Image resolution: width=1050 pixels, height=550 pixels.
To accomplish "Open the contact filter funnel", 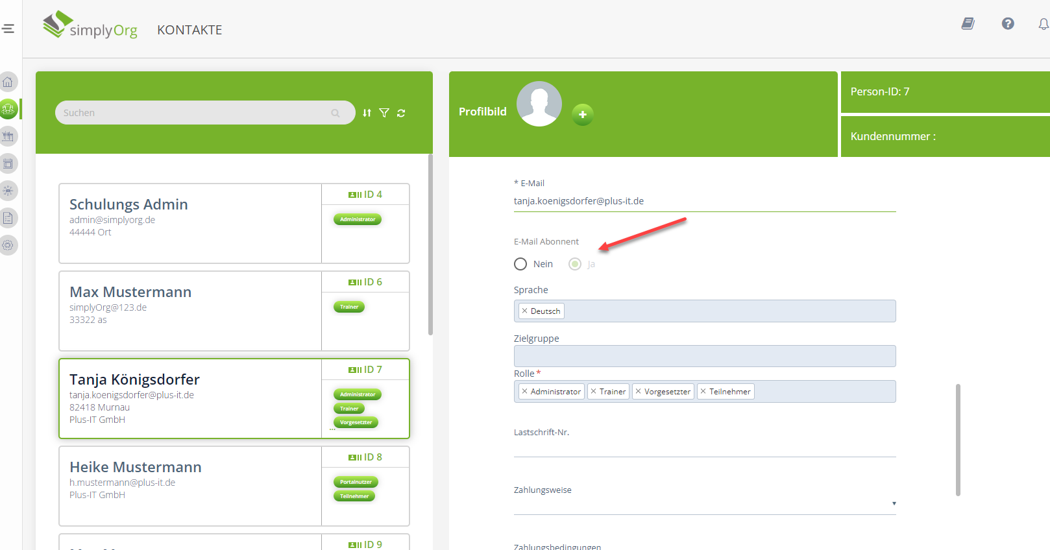I will [x=384, y=113].
